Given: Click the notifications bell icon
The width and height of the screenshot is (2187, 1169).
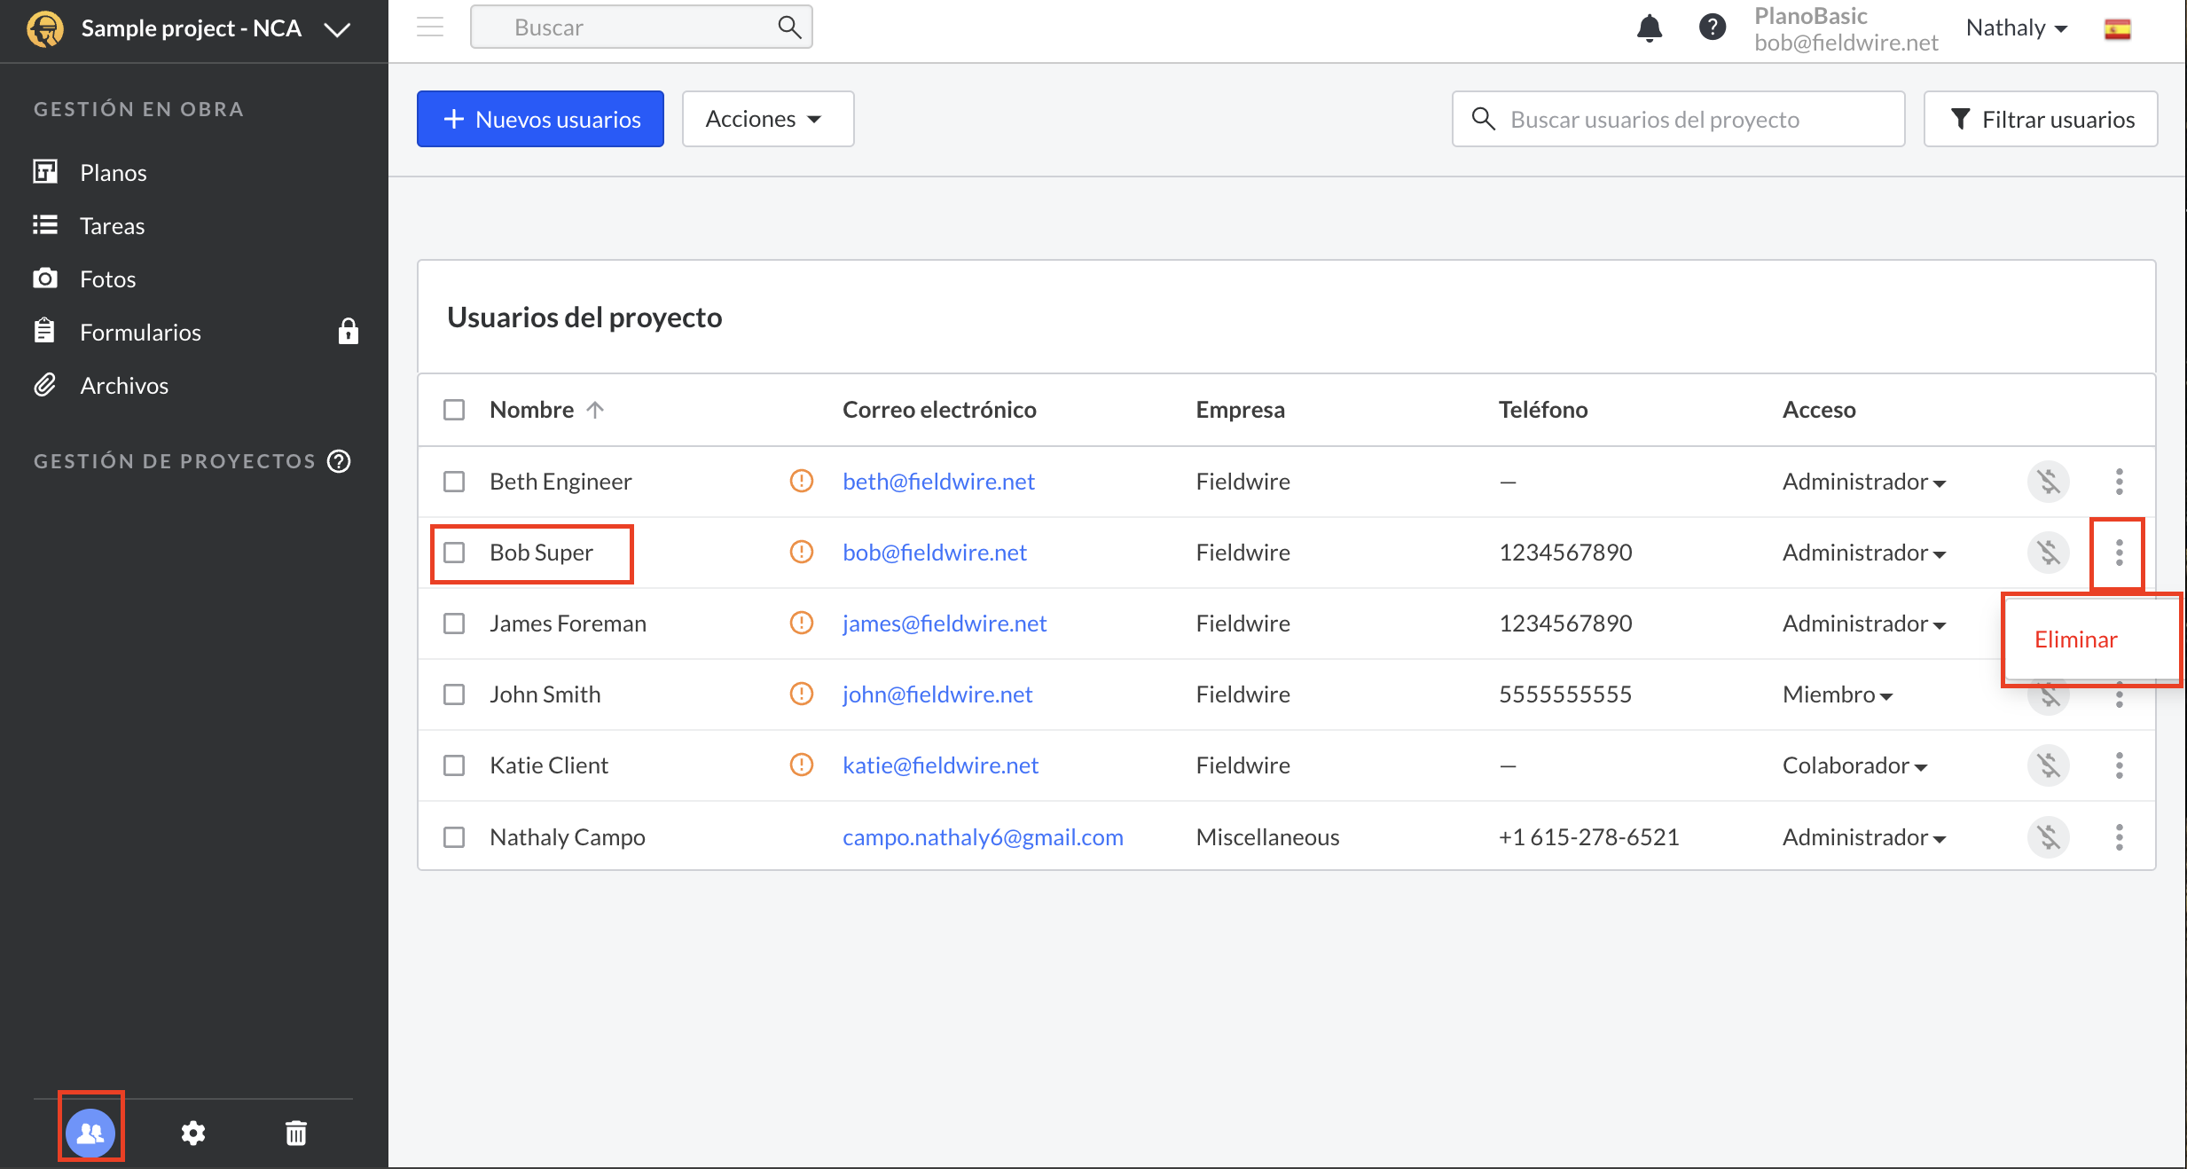Looking at the screenshot, I should pyautogui.click(x=1649, y=27).
